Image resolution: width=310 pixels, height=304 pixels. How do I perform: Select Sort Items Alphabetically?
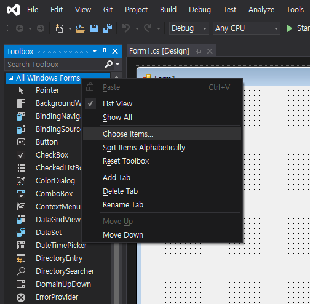162,148
